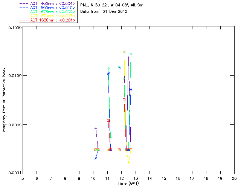
Task: Click the 'Data from: 01 Dec 2012' text
Action: click(104, 12)
